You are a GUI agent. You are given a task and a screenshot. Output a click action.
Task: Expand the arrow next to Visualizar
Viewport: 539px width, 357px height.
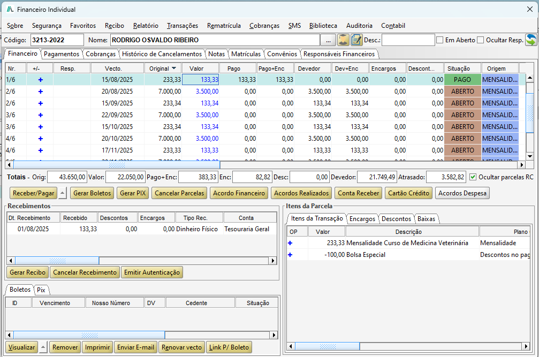pos(43,347)
